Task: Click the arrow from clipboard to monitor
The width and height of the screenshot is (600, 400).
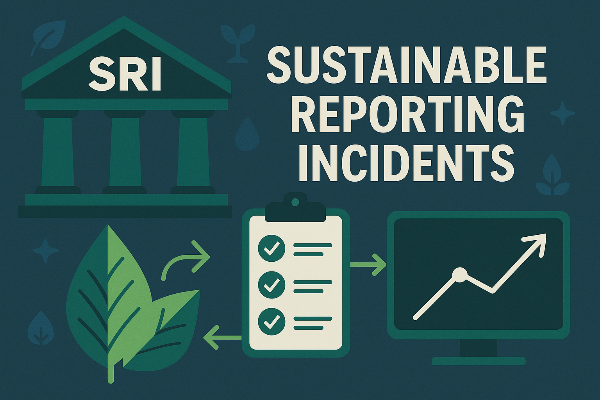Action: click(x=368, y=264)
